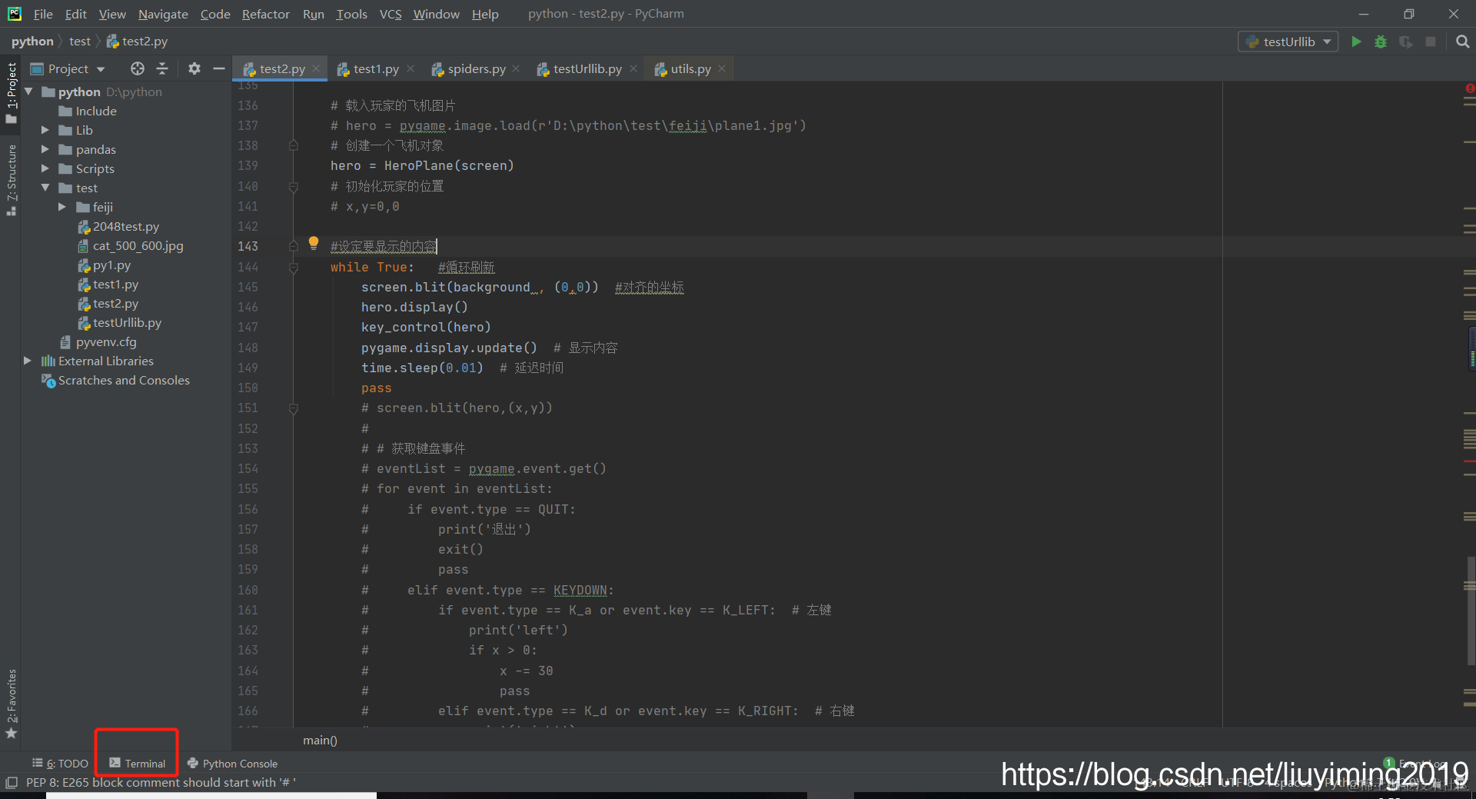Image resolution: width=1476 pixels, height=799 pixels.
Task: Switch to the spiders.py editor tab
Action: pyautogui.click(x=476, y=68)
